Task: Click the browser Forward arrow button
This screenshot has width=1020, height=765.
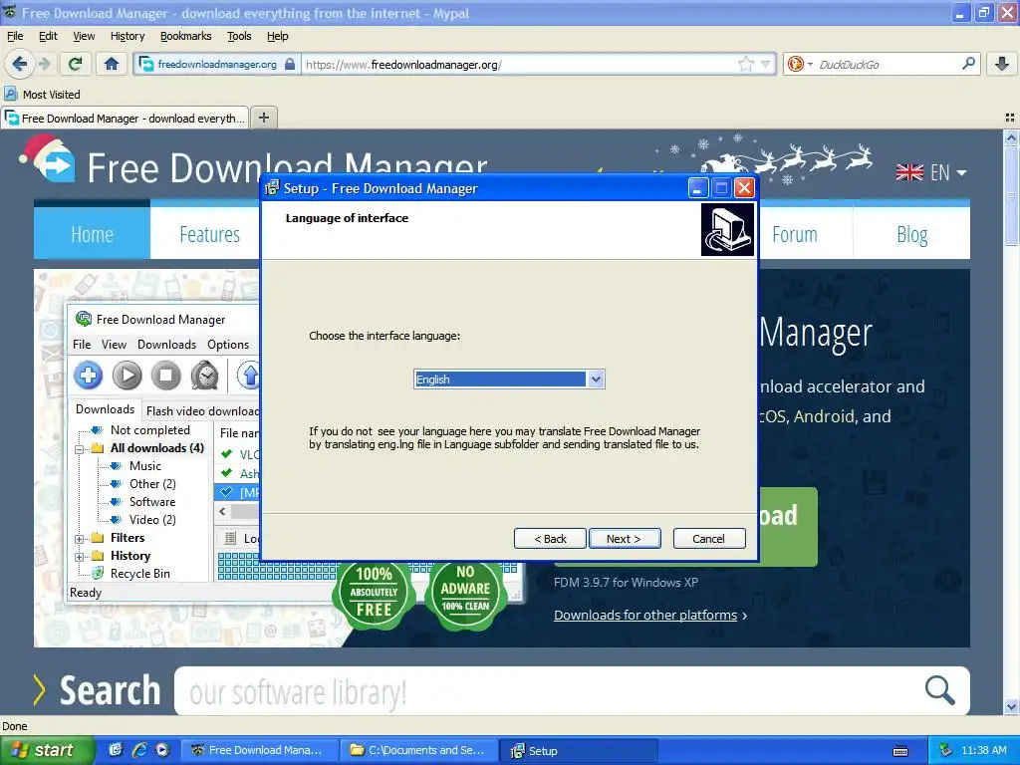Action: (x=45, y=64)
